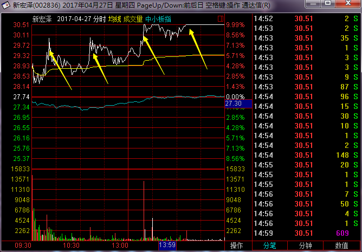Image resolution: width=362 pixels, height=252 pixels.
Task: Select the 14:54 tick with volume 148
Action: 306,155
